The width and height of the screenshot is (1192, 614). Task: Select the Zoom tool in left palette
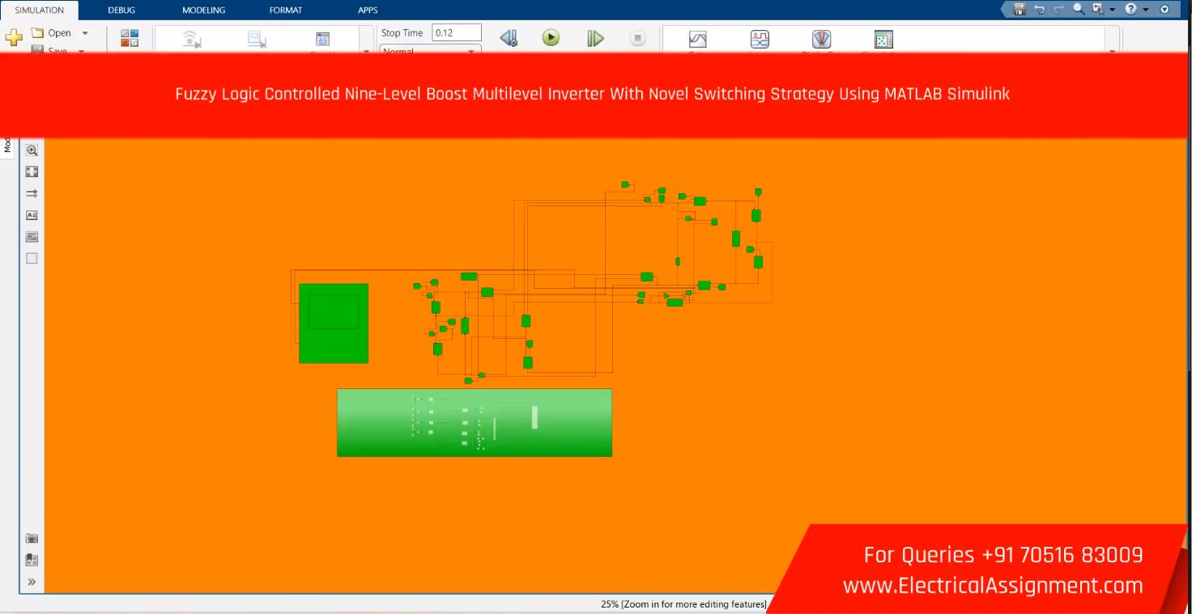(32, 150)
